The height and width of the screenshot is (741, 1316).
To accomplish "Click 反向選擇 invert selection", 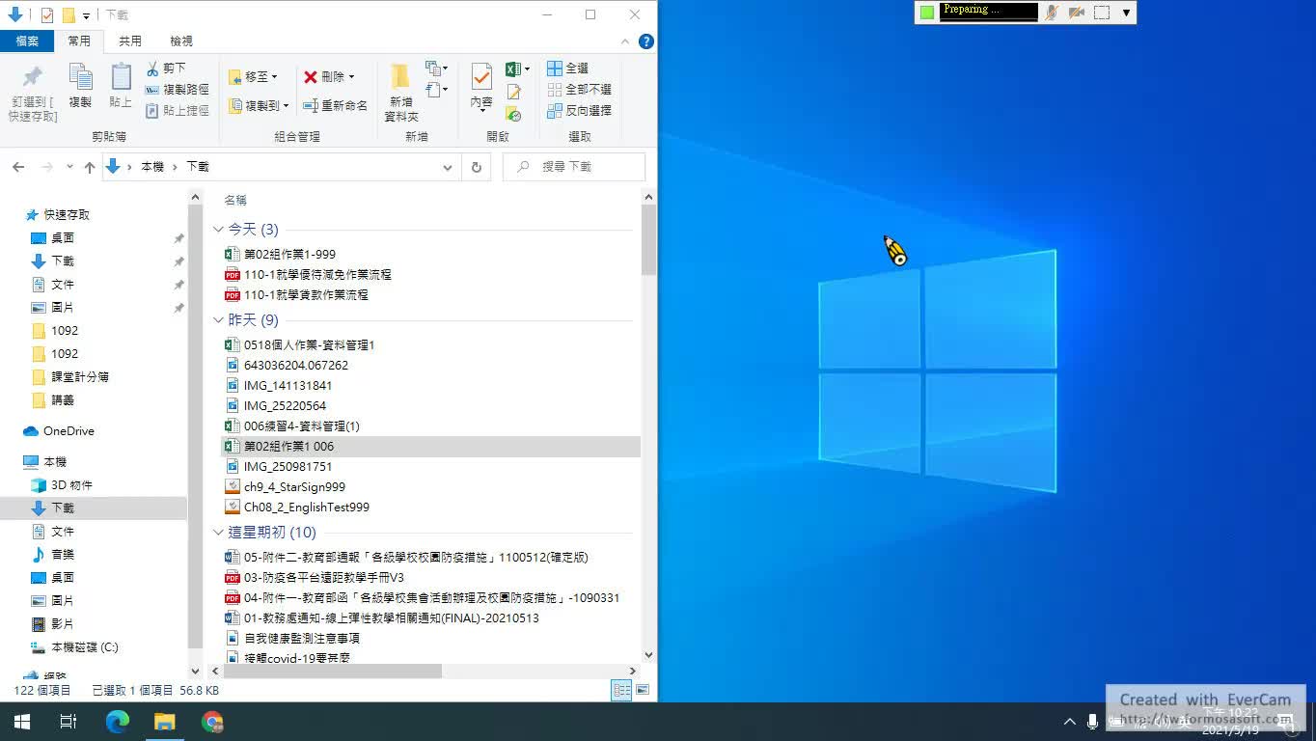I will coord(580,111).
